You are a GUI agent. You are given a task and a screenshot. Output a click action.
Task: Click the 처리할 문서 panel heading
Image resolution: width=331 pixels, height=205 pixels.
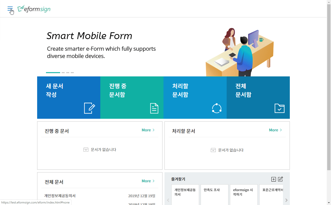(x=183, y=131)
